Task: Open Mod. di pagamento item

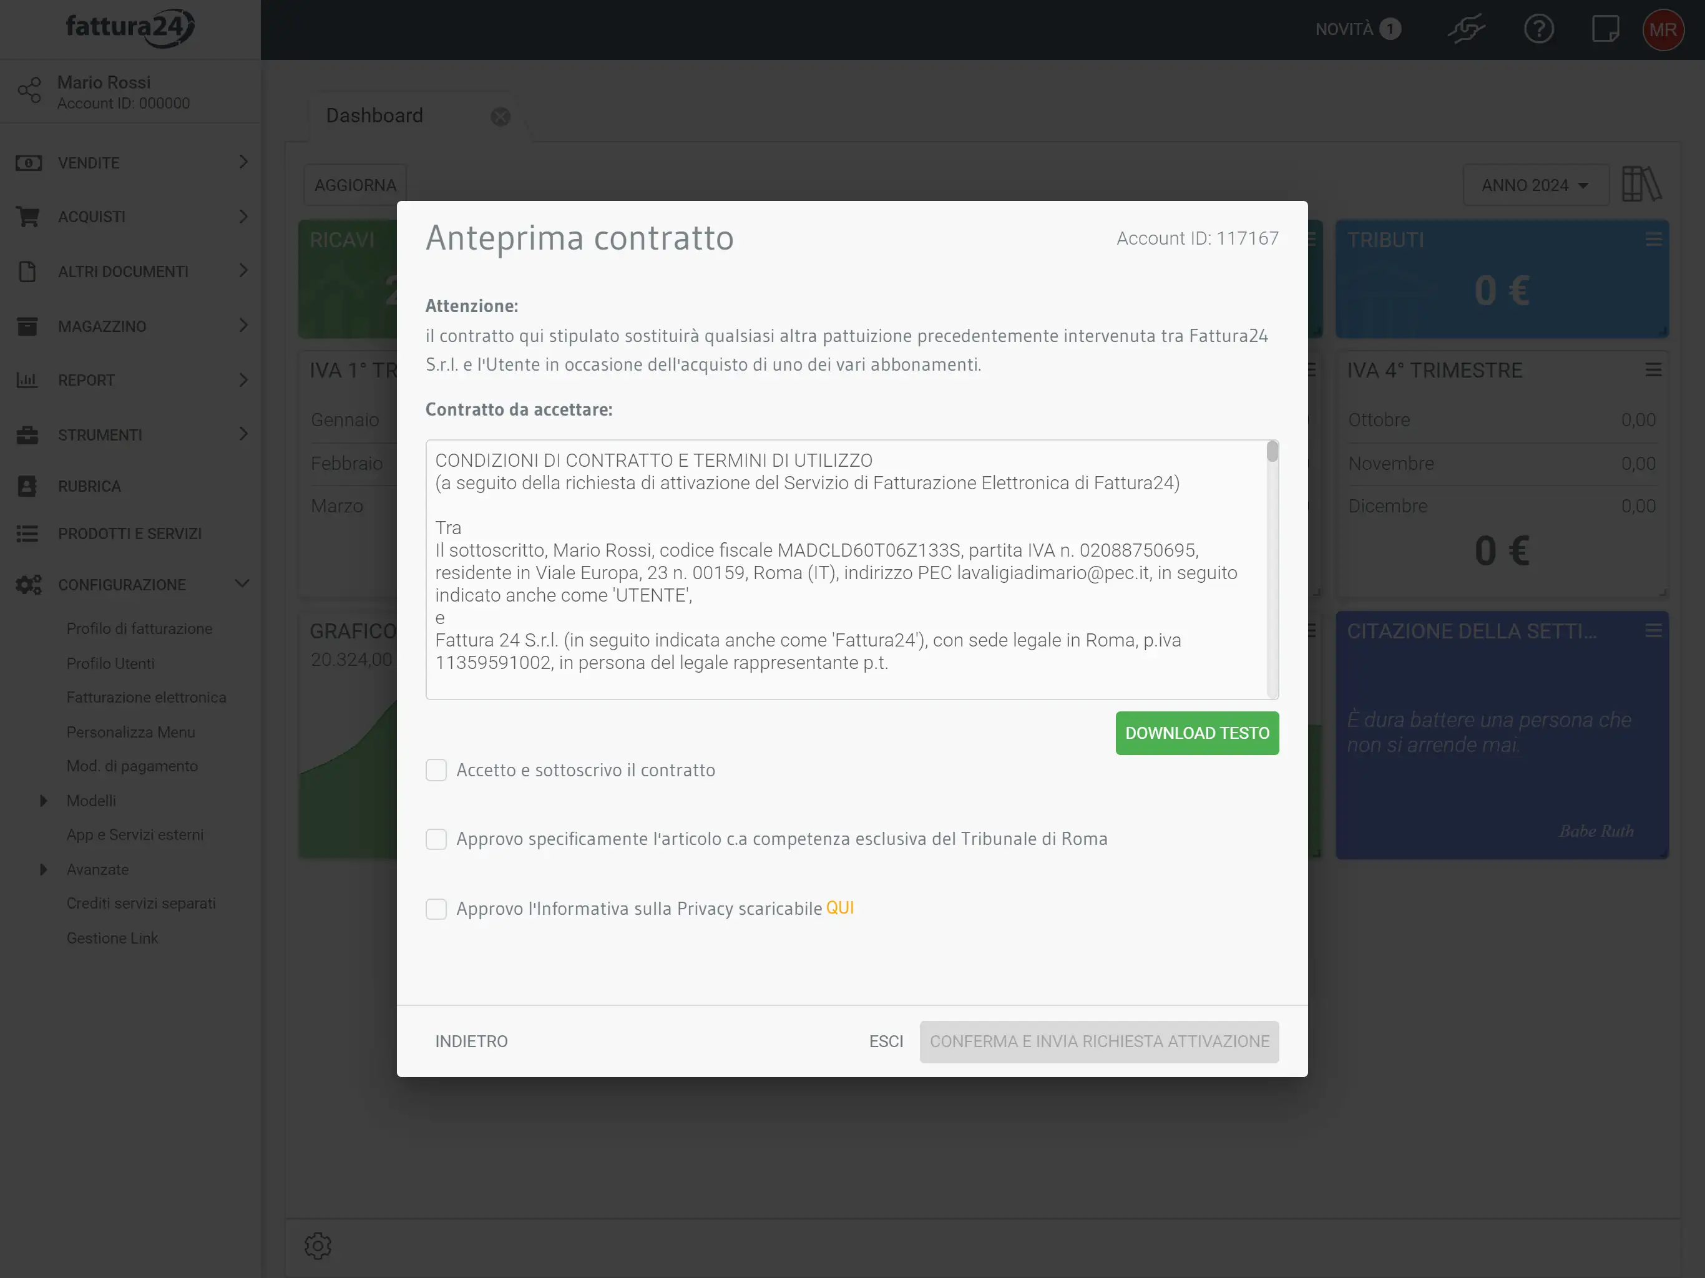Action: (132, 766)
